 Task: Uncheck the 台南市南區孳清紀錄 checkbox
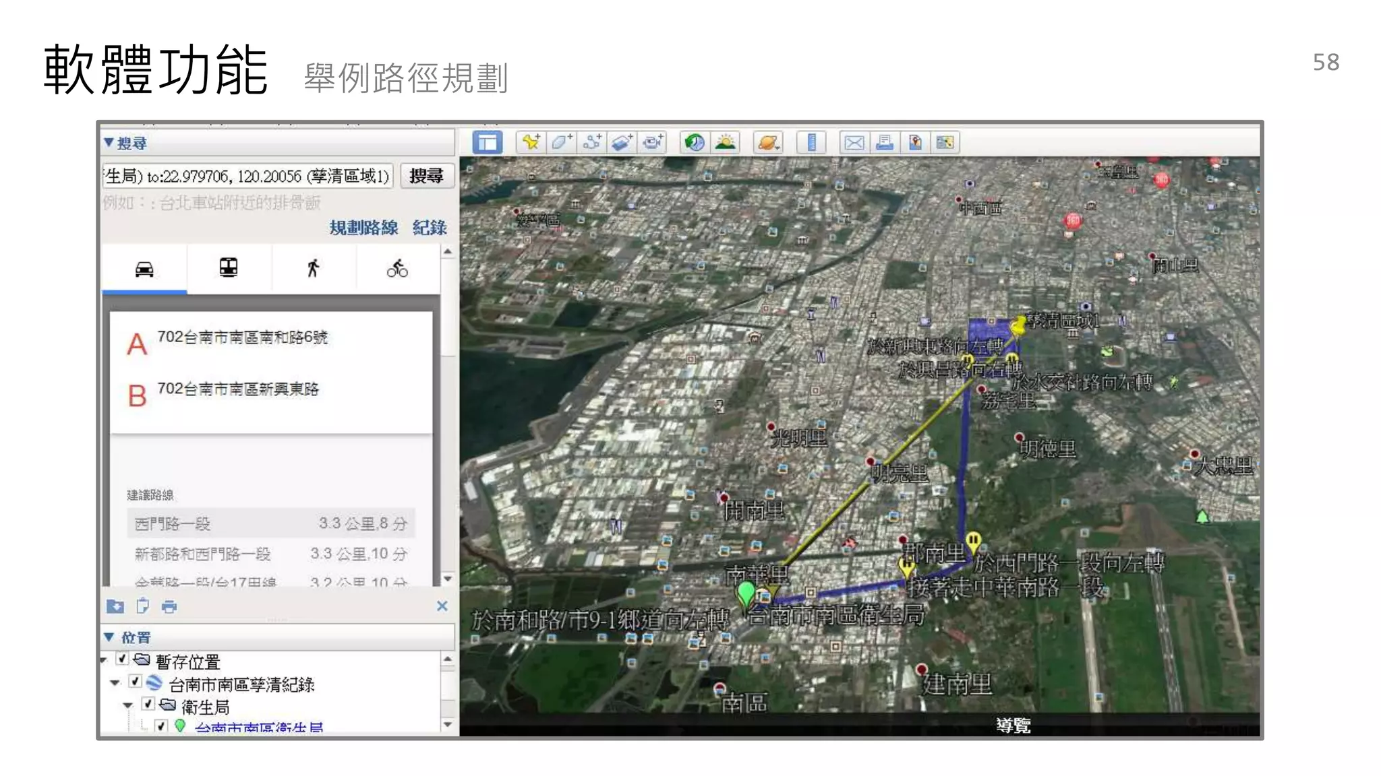click(x=135, y=682)
